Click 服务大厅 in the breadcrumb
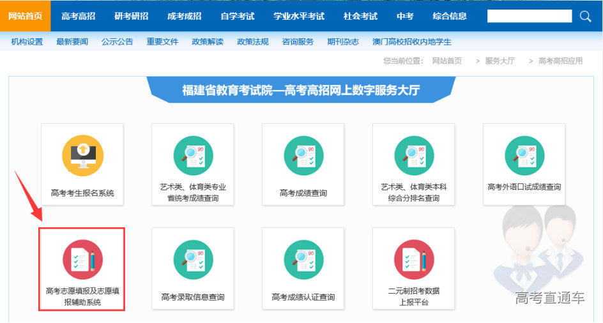Viewport: 603px width, 323px height. click(500, 61)
